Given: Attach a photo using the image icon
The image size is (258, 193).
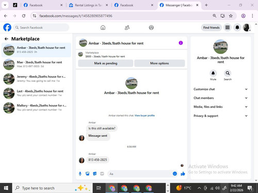Looking at the screenshot, I should [x=88, y=174].
